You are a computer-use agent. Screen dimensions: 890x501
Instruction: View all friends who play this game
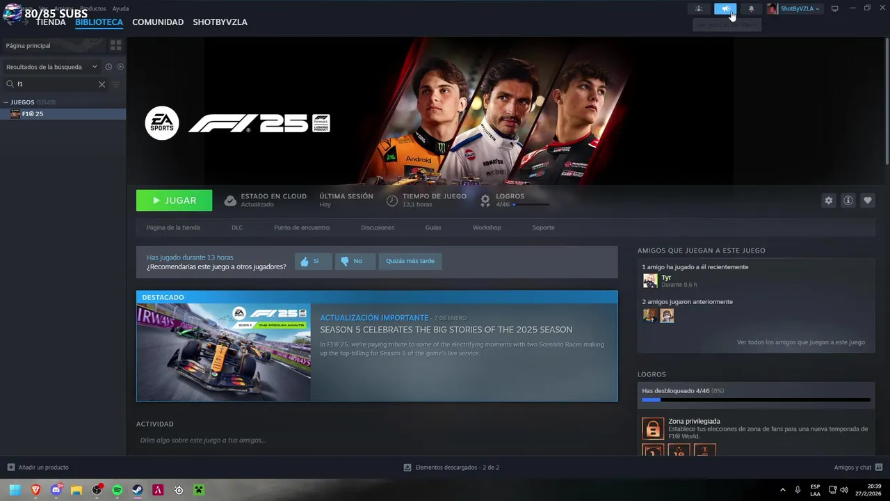click(801, 342)
